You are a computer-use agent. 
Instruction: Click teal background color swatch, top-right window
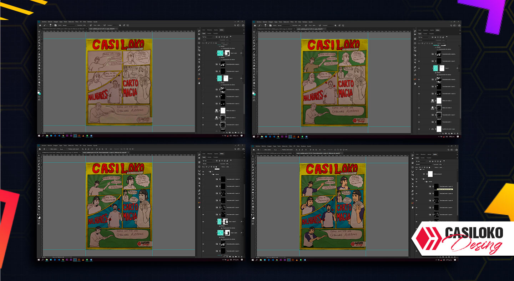[255, 94]
